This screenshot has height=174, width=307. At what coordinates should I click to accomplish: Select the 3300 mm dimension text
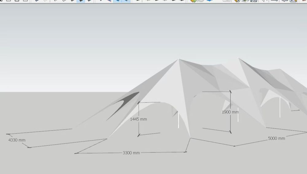pos(131,153)
